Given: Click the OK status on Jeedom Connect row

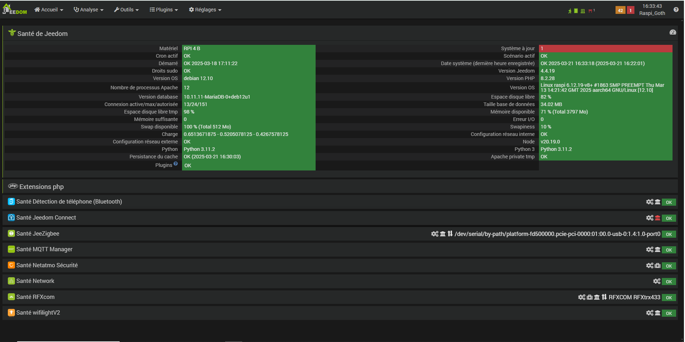Looking at the screenshot, I should 669,218.
